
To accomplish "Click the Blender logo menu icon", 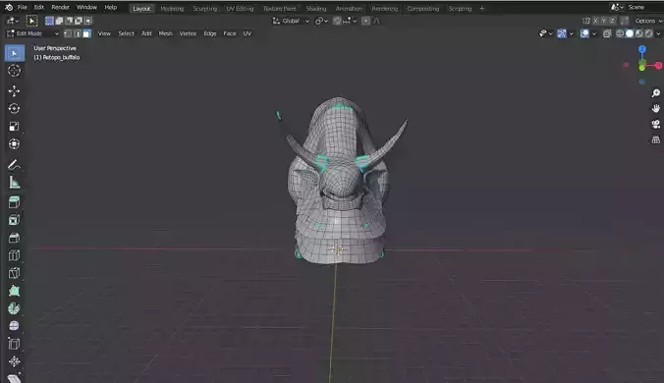I will 9,7.
